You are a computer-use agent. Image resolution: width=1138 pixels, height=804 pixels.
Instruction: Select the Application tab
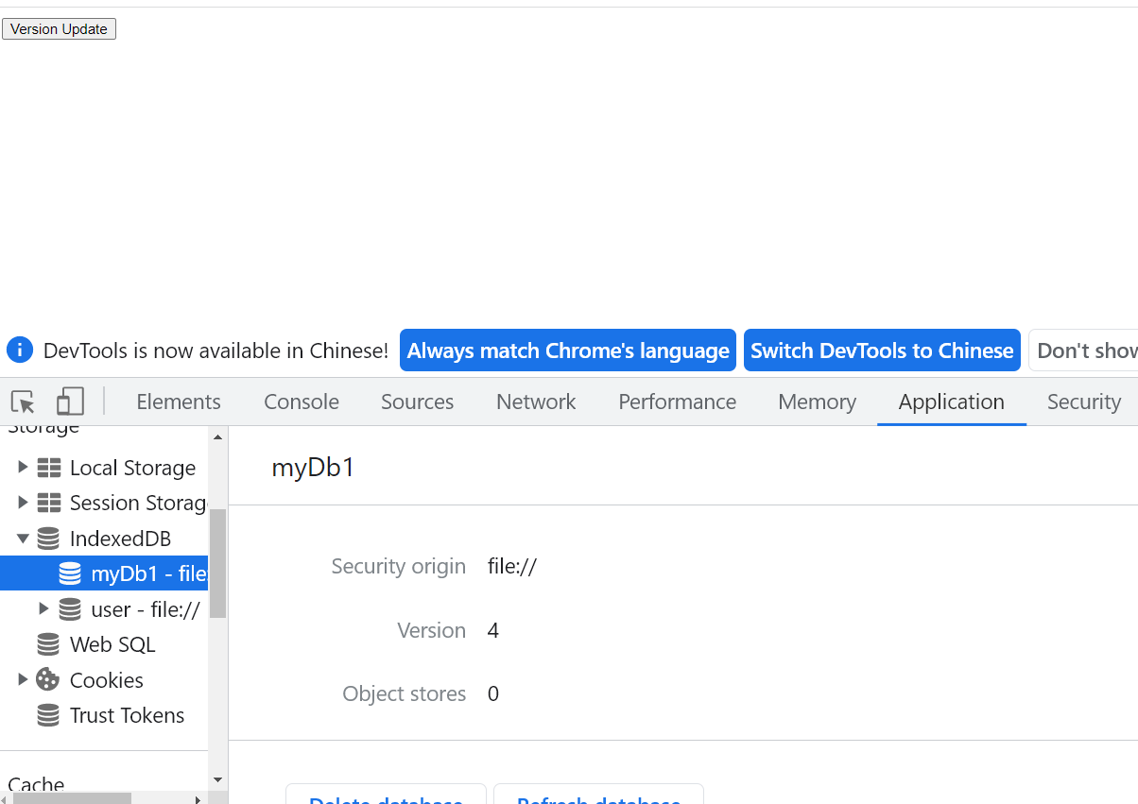tap(952, 402)
